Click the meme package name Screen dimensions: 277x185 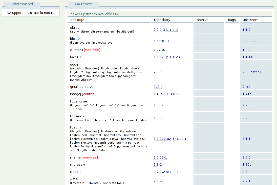pyautogui.click(x=75, y=157)
